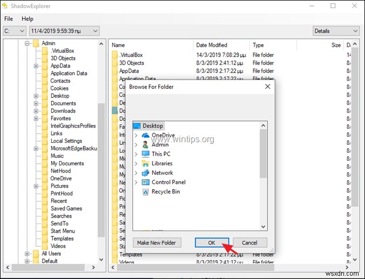
Task: Click the 3D Objects folder icon in tree
Action: tap(45, 58)
